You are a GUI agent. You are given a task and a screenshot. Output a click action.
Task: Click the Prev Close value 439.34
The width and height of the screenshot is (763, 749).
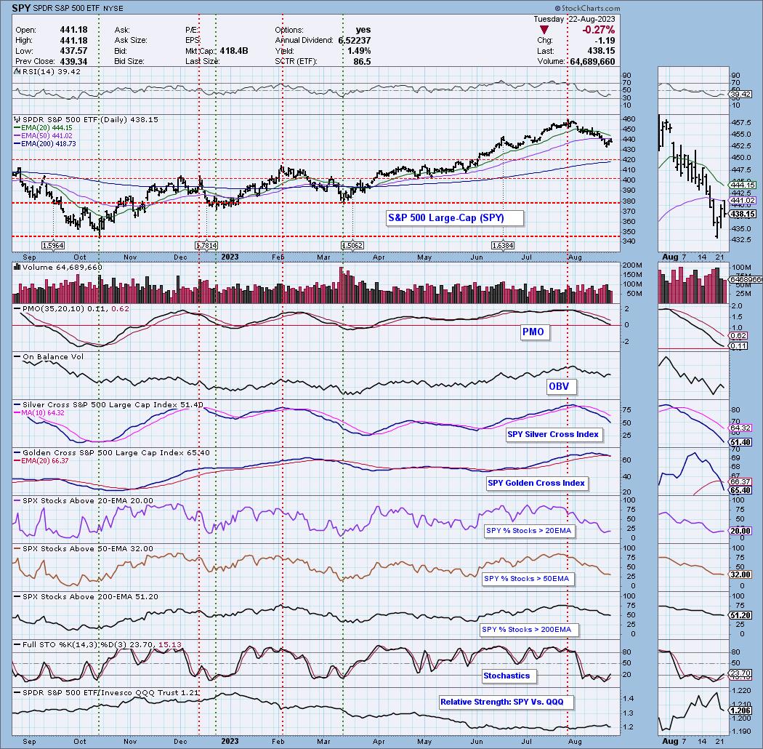tap(73, 61)
